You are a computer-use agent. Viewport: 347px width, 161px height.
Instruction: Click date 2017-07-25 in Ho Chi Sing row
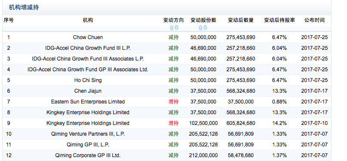point(314,80)
